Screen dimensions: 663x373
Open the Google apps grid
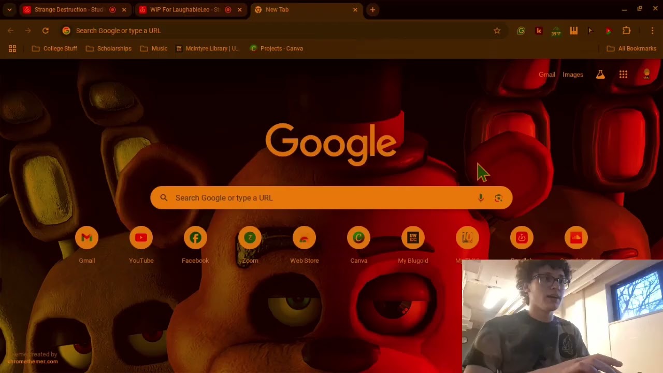pyautogui.click(x=623, y=75)
